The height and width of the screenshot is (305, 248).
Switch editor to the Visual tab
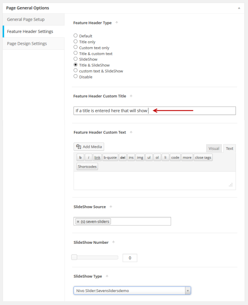(214, 148)
